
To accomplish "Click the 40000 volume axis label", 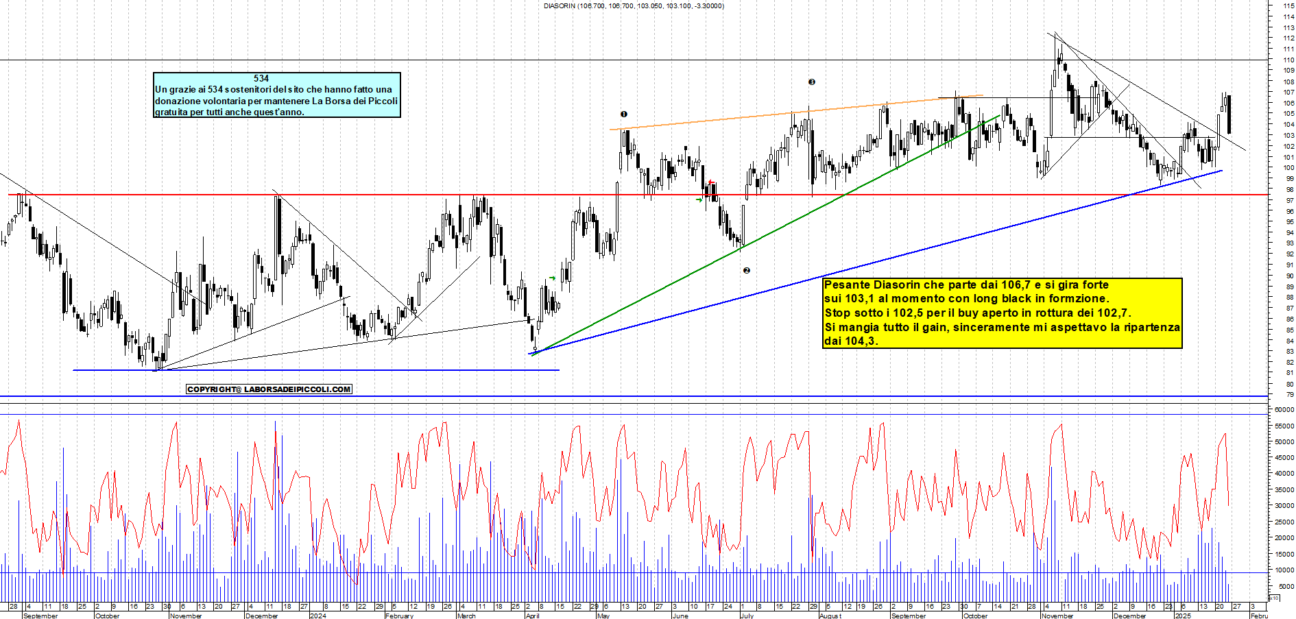I will click(x=1284, y=474).
